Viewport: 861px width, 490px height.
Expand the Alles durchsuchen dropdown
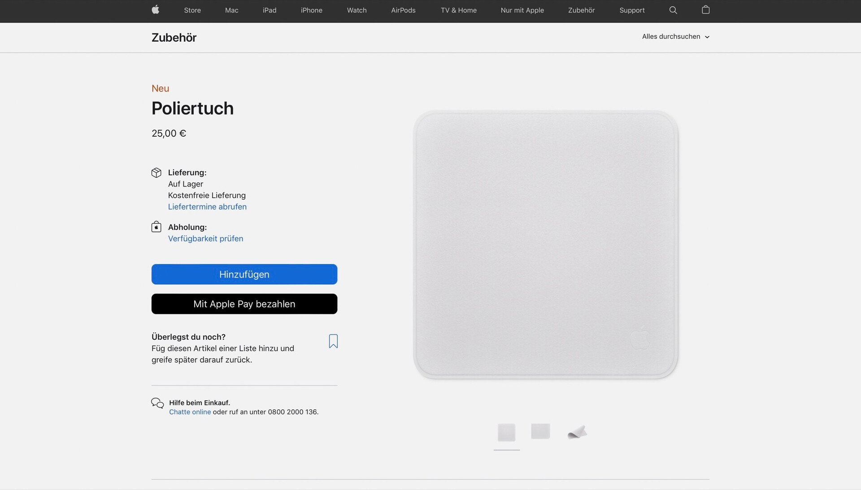(676, 37)
